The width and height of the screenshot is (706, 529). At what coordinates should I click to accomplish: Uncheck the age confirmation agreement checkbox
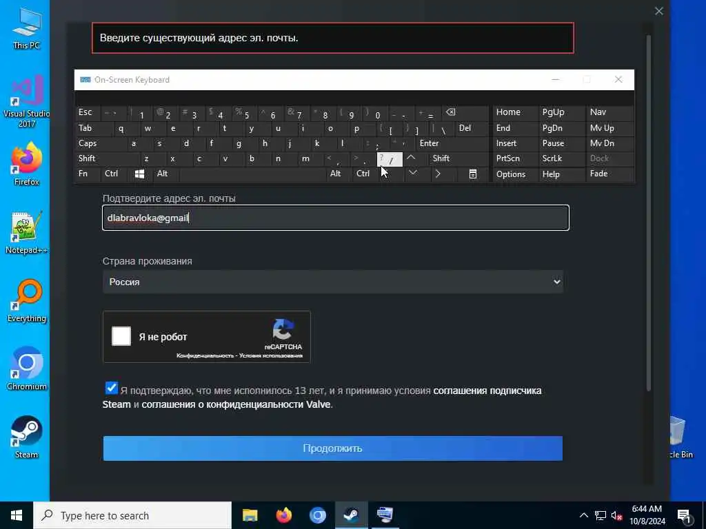click(111, 388)
